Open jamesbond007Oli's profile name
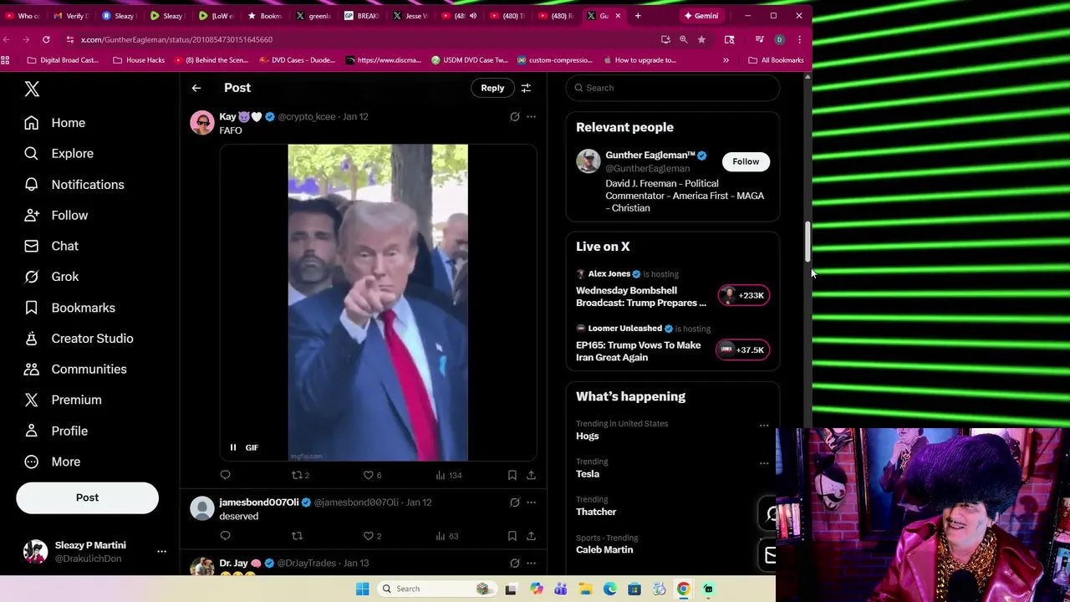 [x=259, y=503]
